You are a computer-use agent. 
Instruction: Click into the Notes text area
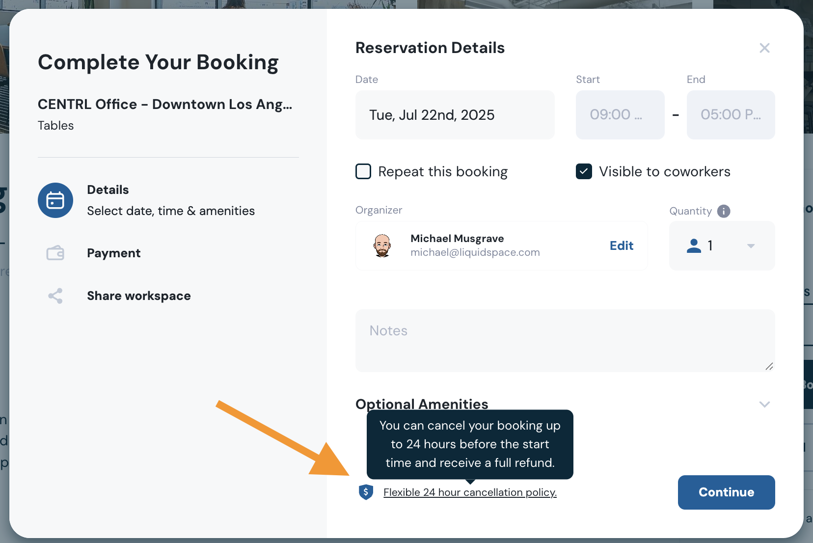click(565, 340)
